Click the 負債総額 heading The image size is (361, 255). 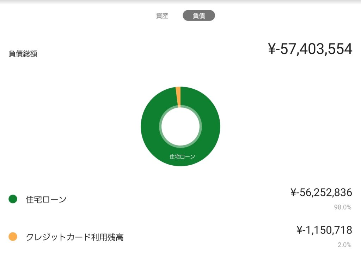pos(23,54)
